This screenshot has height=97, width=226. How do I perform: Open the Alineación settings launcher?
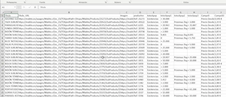point(106,2)
